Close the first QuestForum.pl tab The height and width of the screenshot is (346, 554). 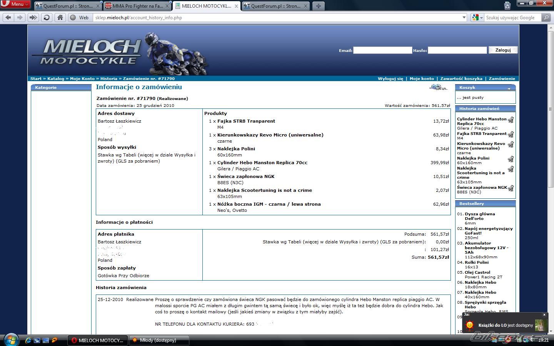(98, 6)
